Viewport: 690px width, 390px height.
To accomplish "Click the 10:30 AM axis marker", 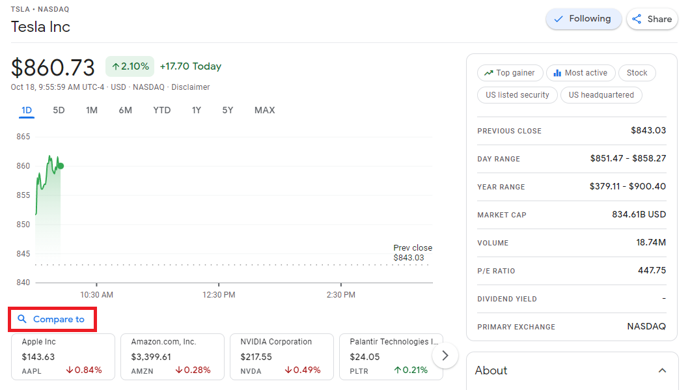I will coord(96,294).
